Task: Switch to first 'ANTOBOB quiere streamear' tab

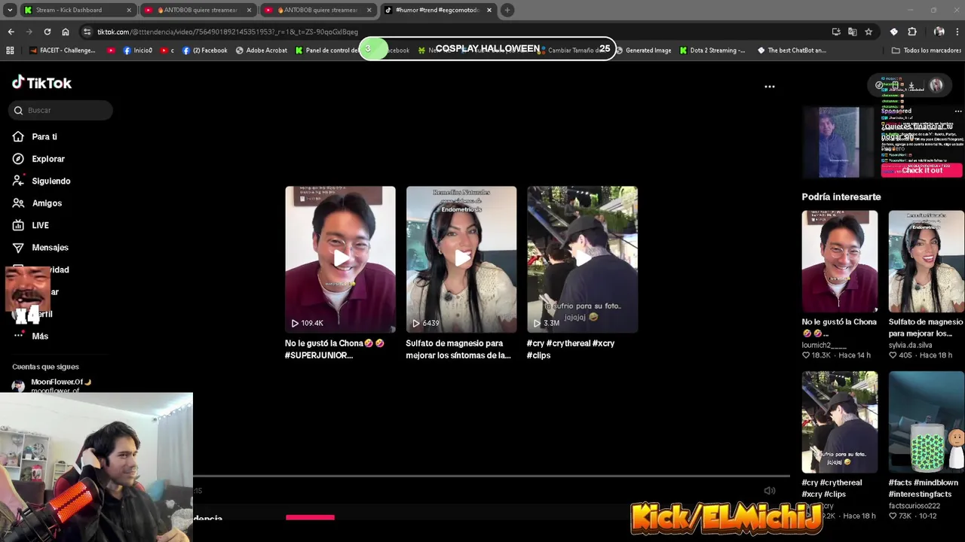Action: click(x=198, y=10)
